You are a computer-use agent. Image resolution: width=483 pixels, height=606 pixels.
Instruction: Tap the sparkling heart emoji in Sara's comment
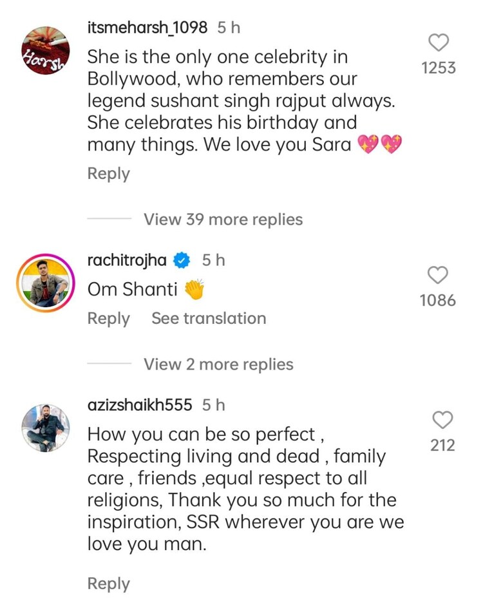pyautogui.click(x=370, y=144)
